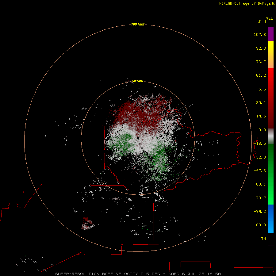Select the -0.9 legend value
The height and width of the screenshot is (276, 276).
tap(261, 130)
